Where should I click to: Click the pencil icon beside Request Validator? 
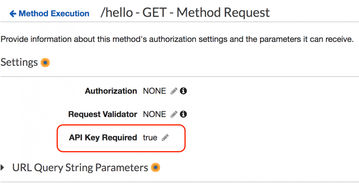(174, 114)
